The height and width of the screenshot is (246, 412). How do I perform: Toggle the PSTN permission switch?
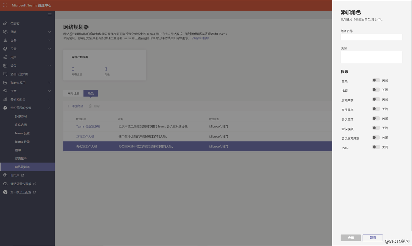coord(376,147)
